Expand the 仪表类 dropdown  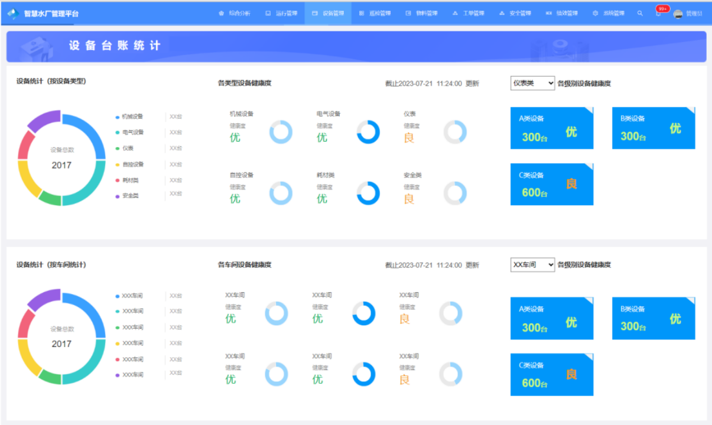532,83
